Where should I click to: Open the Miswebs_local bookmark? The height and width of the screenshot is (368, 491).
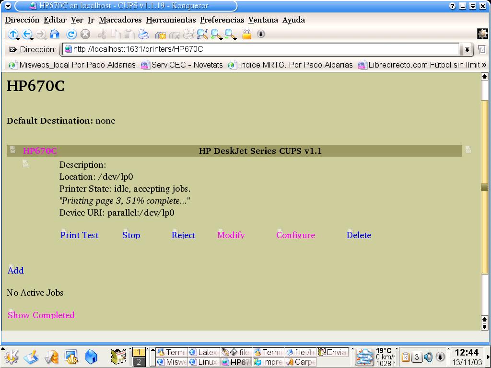click(73, 65)
